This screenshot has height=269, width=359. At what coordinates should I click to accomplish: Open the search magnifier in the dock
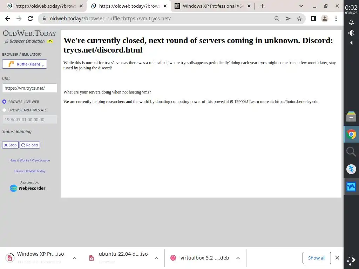(351, 152)
